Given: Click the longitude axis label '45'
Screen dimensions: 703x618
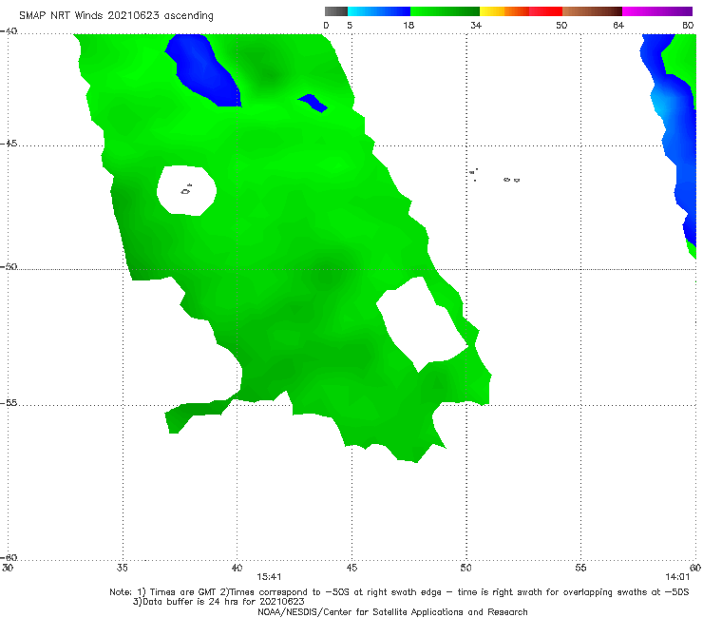Looking at the screenshot, I should point(351,568).
